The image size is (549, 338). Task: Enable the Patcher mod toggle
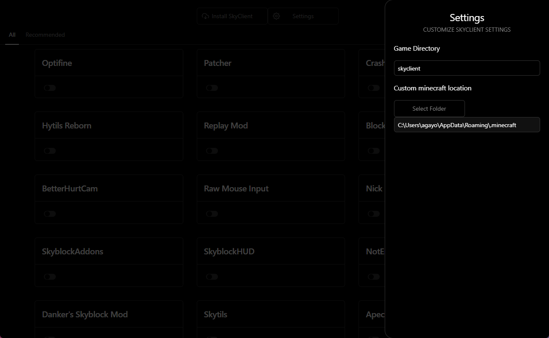[212, 88]
